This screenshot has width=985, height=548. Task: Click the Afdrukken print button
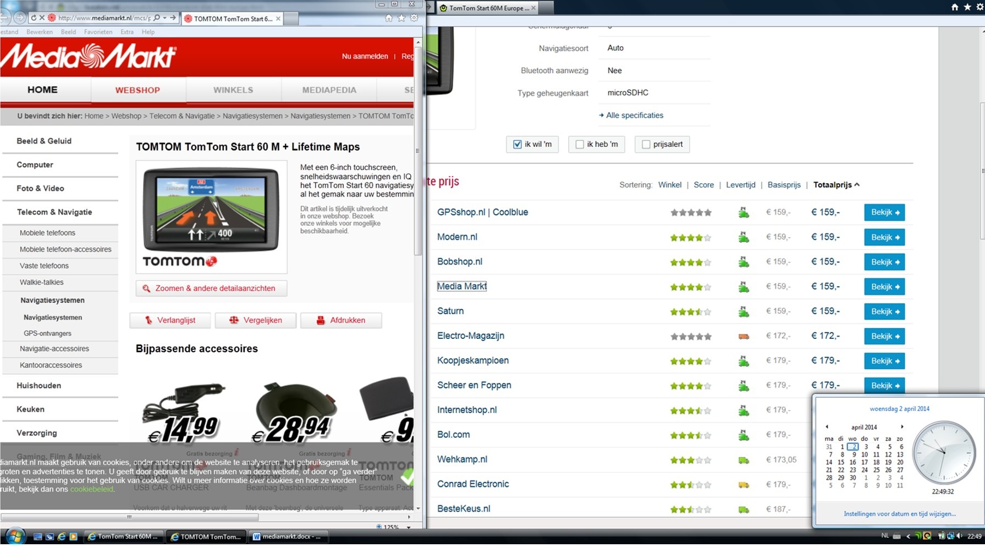(341, 320)
